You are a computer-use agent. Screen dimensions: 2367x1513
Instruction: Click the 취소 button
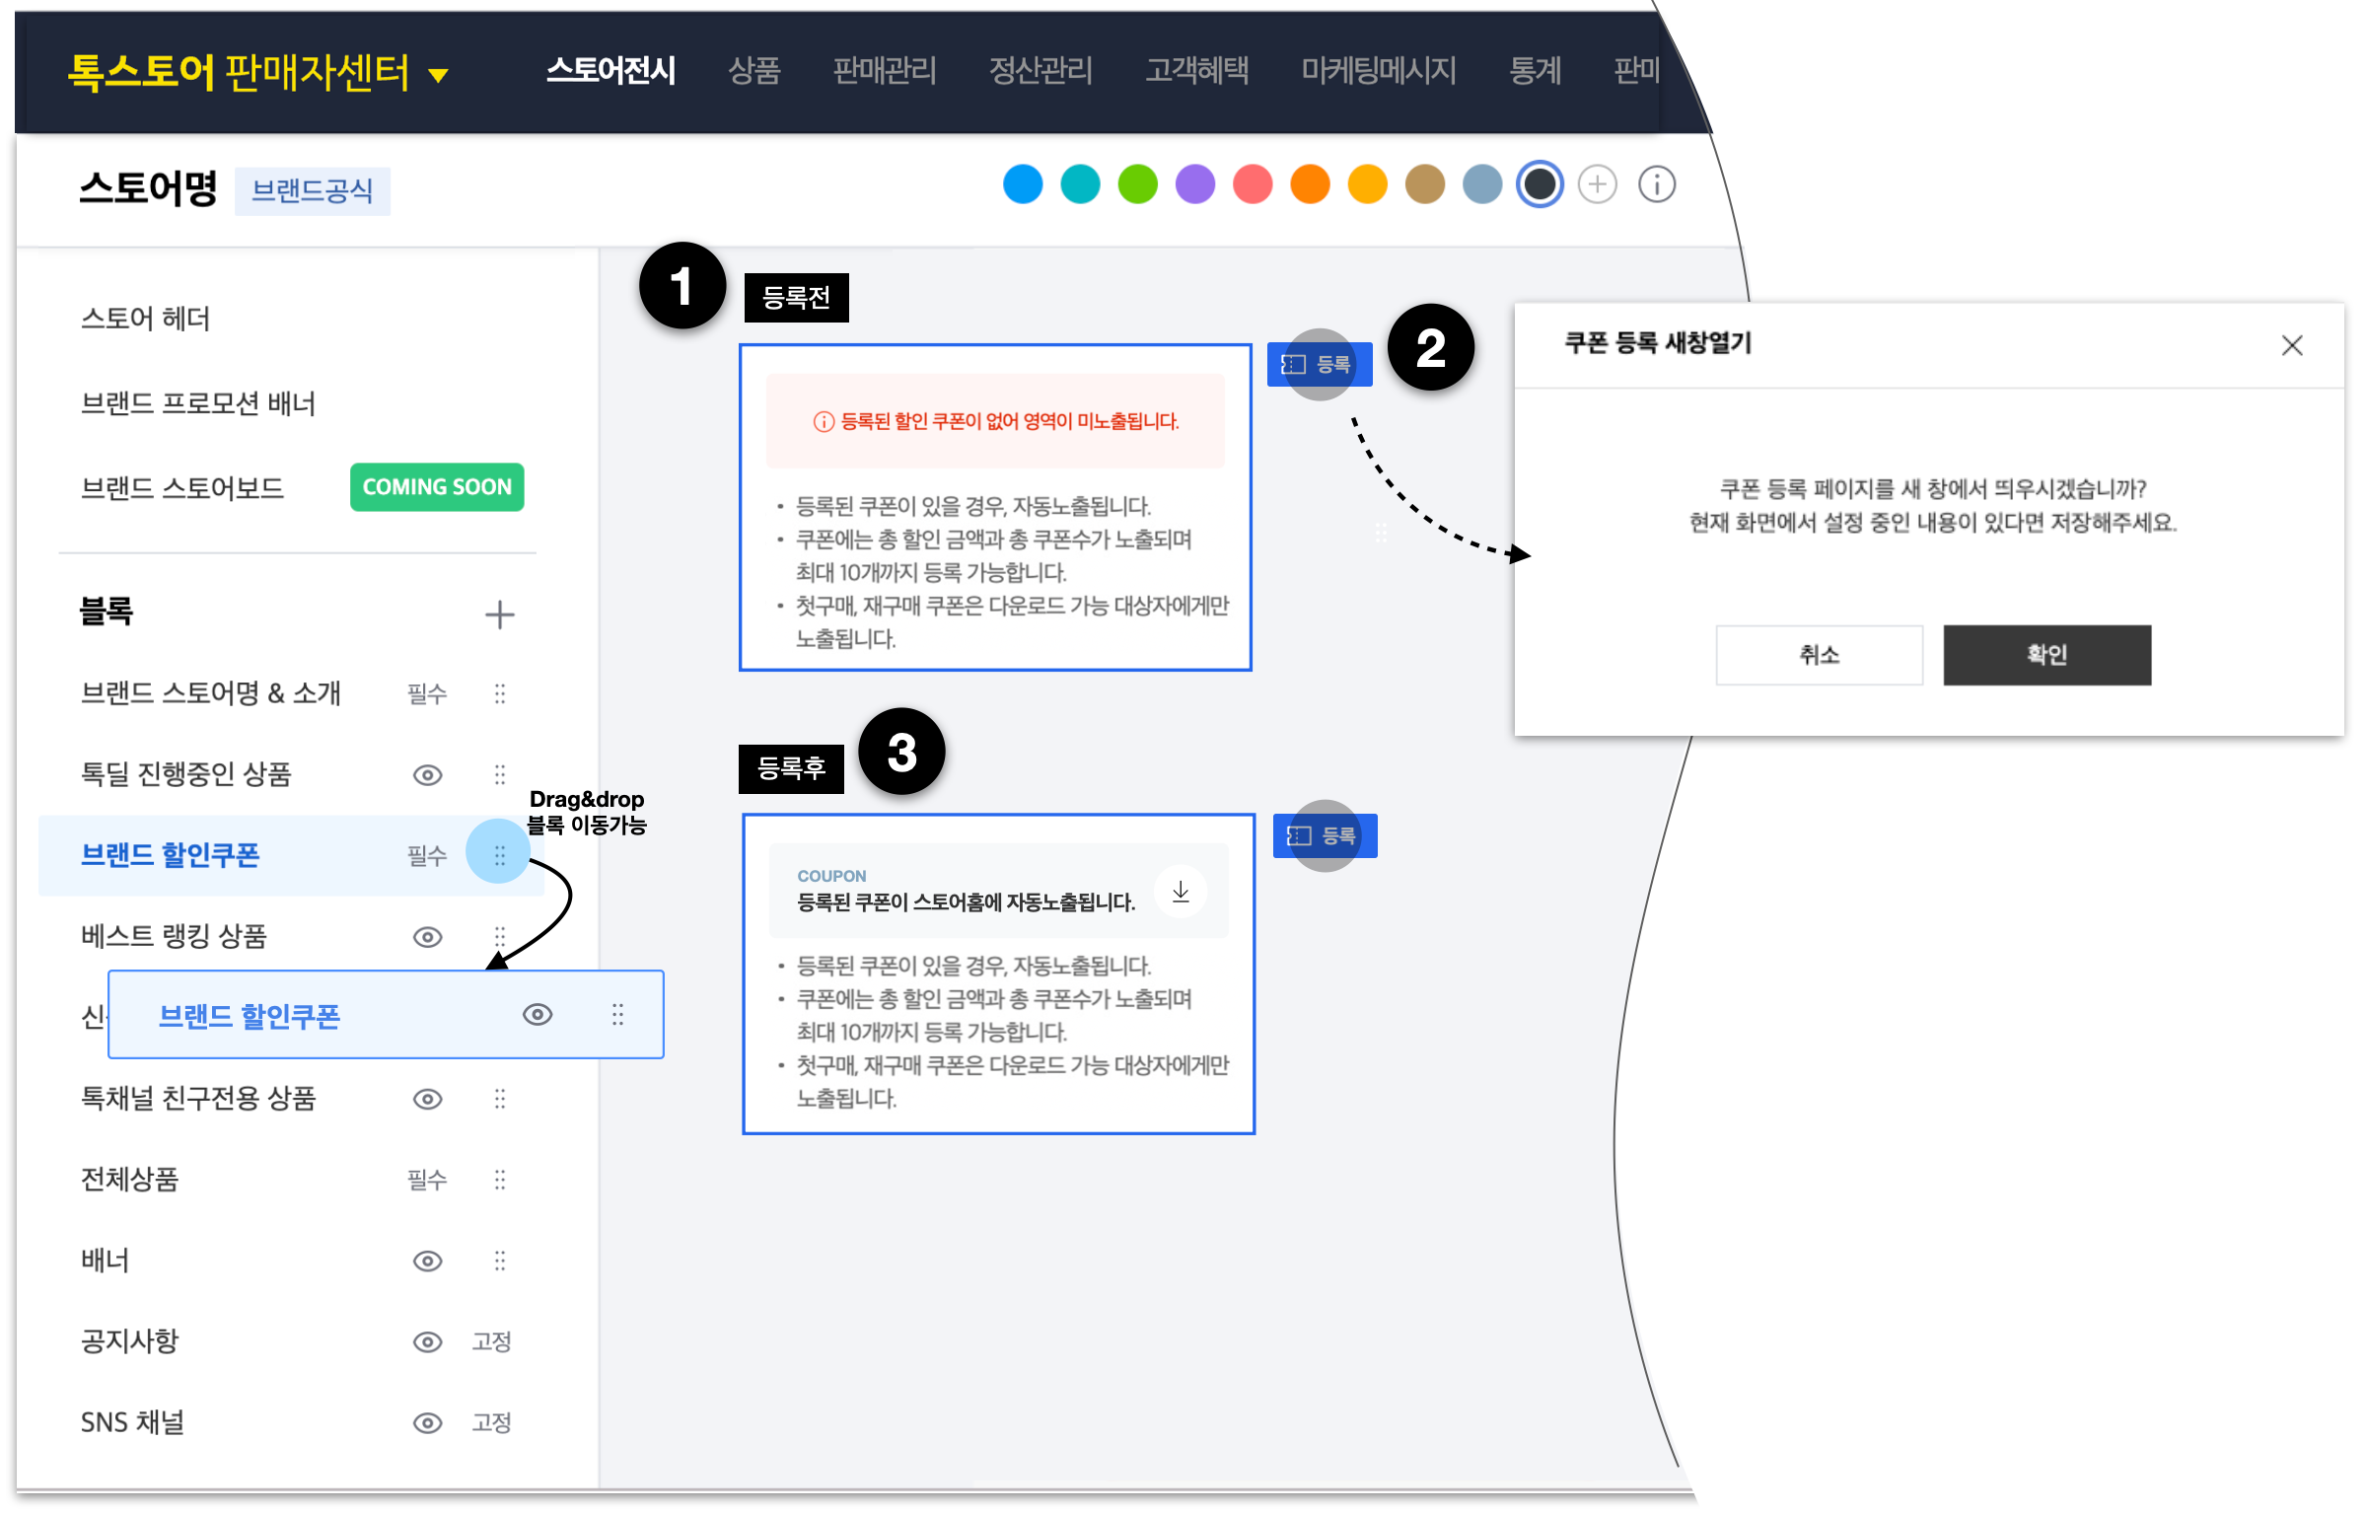tap(1819, 655)
